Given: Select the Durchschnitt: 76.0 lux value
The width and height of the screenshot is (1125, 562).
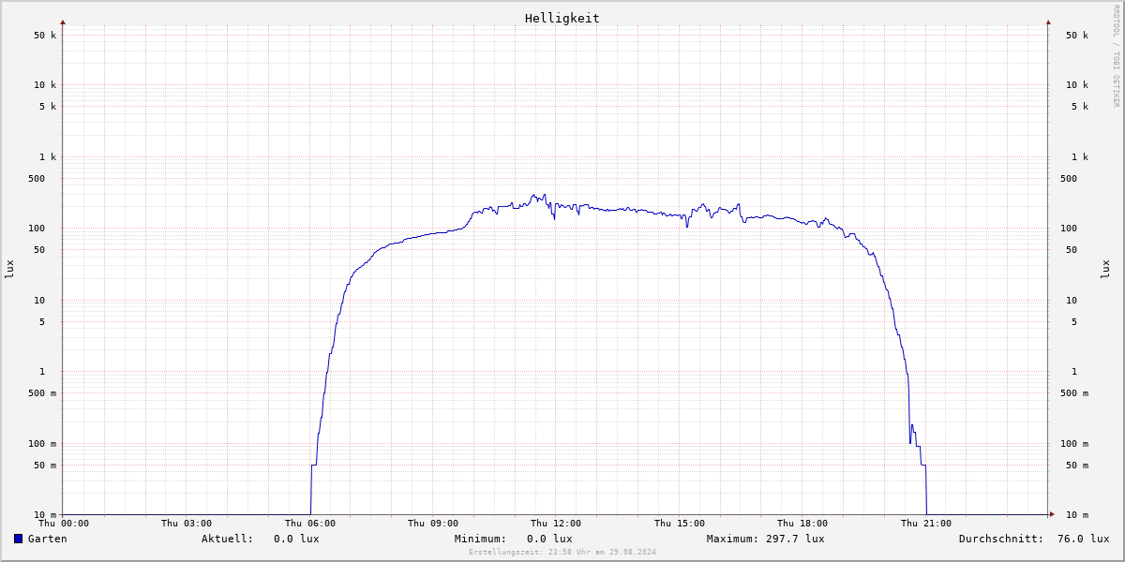Looking at the screenshot, I should [1034, 539].
